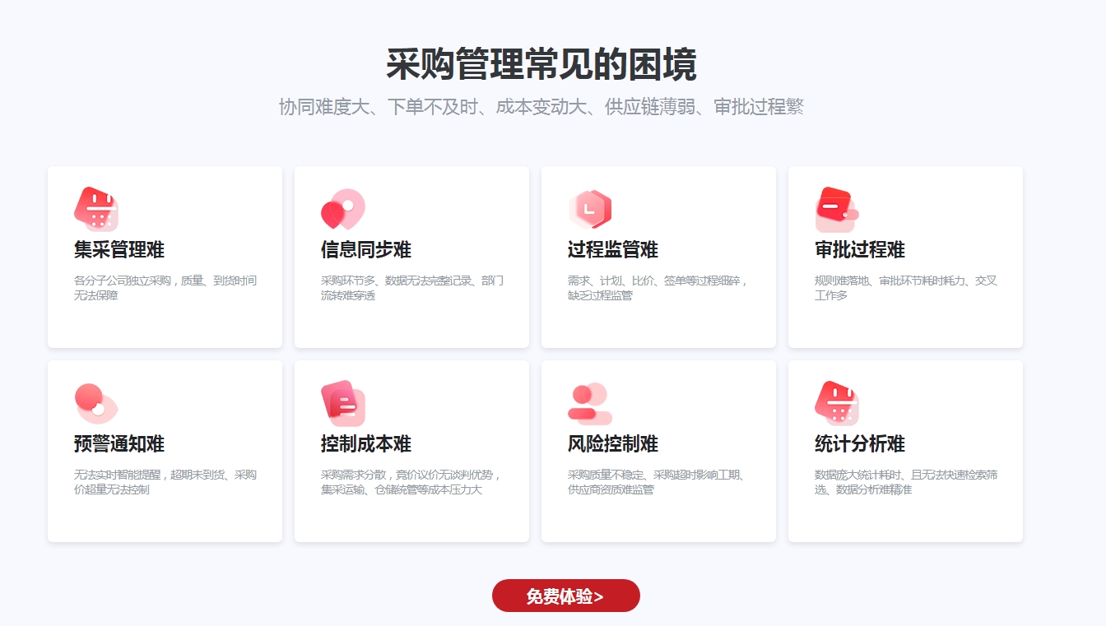Click the 过程监管难 heading text
This screenshot has height=626, width=1106.
click(x=613, y=250)
